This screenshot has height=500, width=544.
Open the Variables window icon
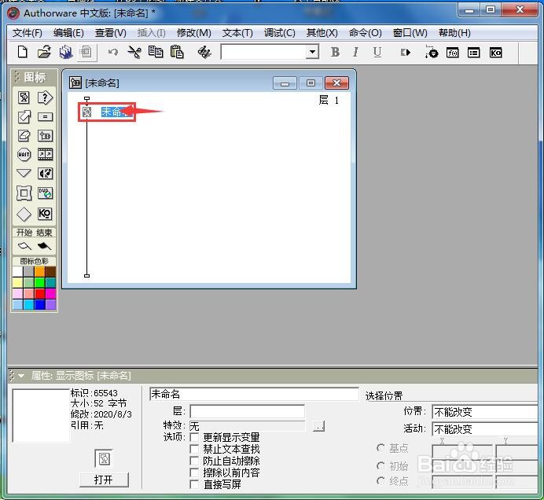473,53
